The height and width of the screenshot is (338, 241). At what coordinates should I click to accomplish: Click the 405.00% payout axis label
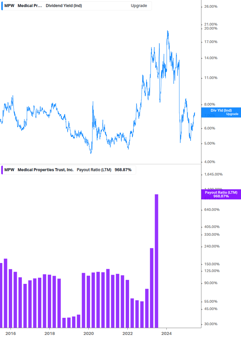pos(212,227)
